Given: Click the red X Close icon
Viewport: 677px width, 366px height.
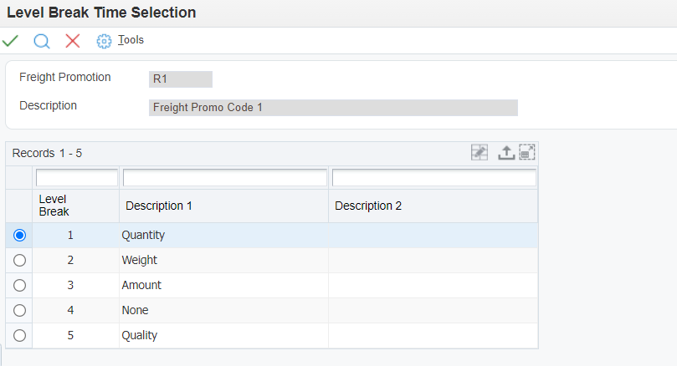Looking at the screenshot, I should [73, 41].
